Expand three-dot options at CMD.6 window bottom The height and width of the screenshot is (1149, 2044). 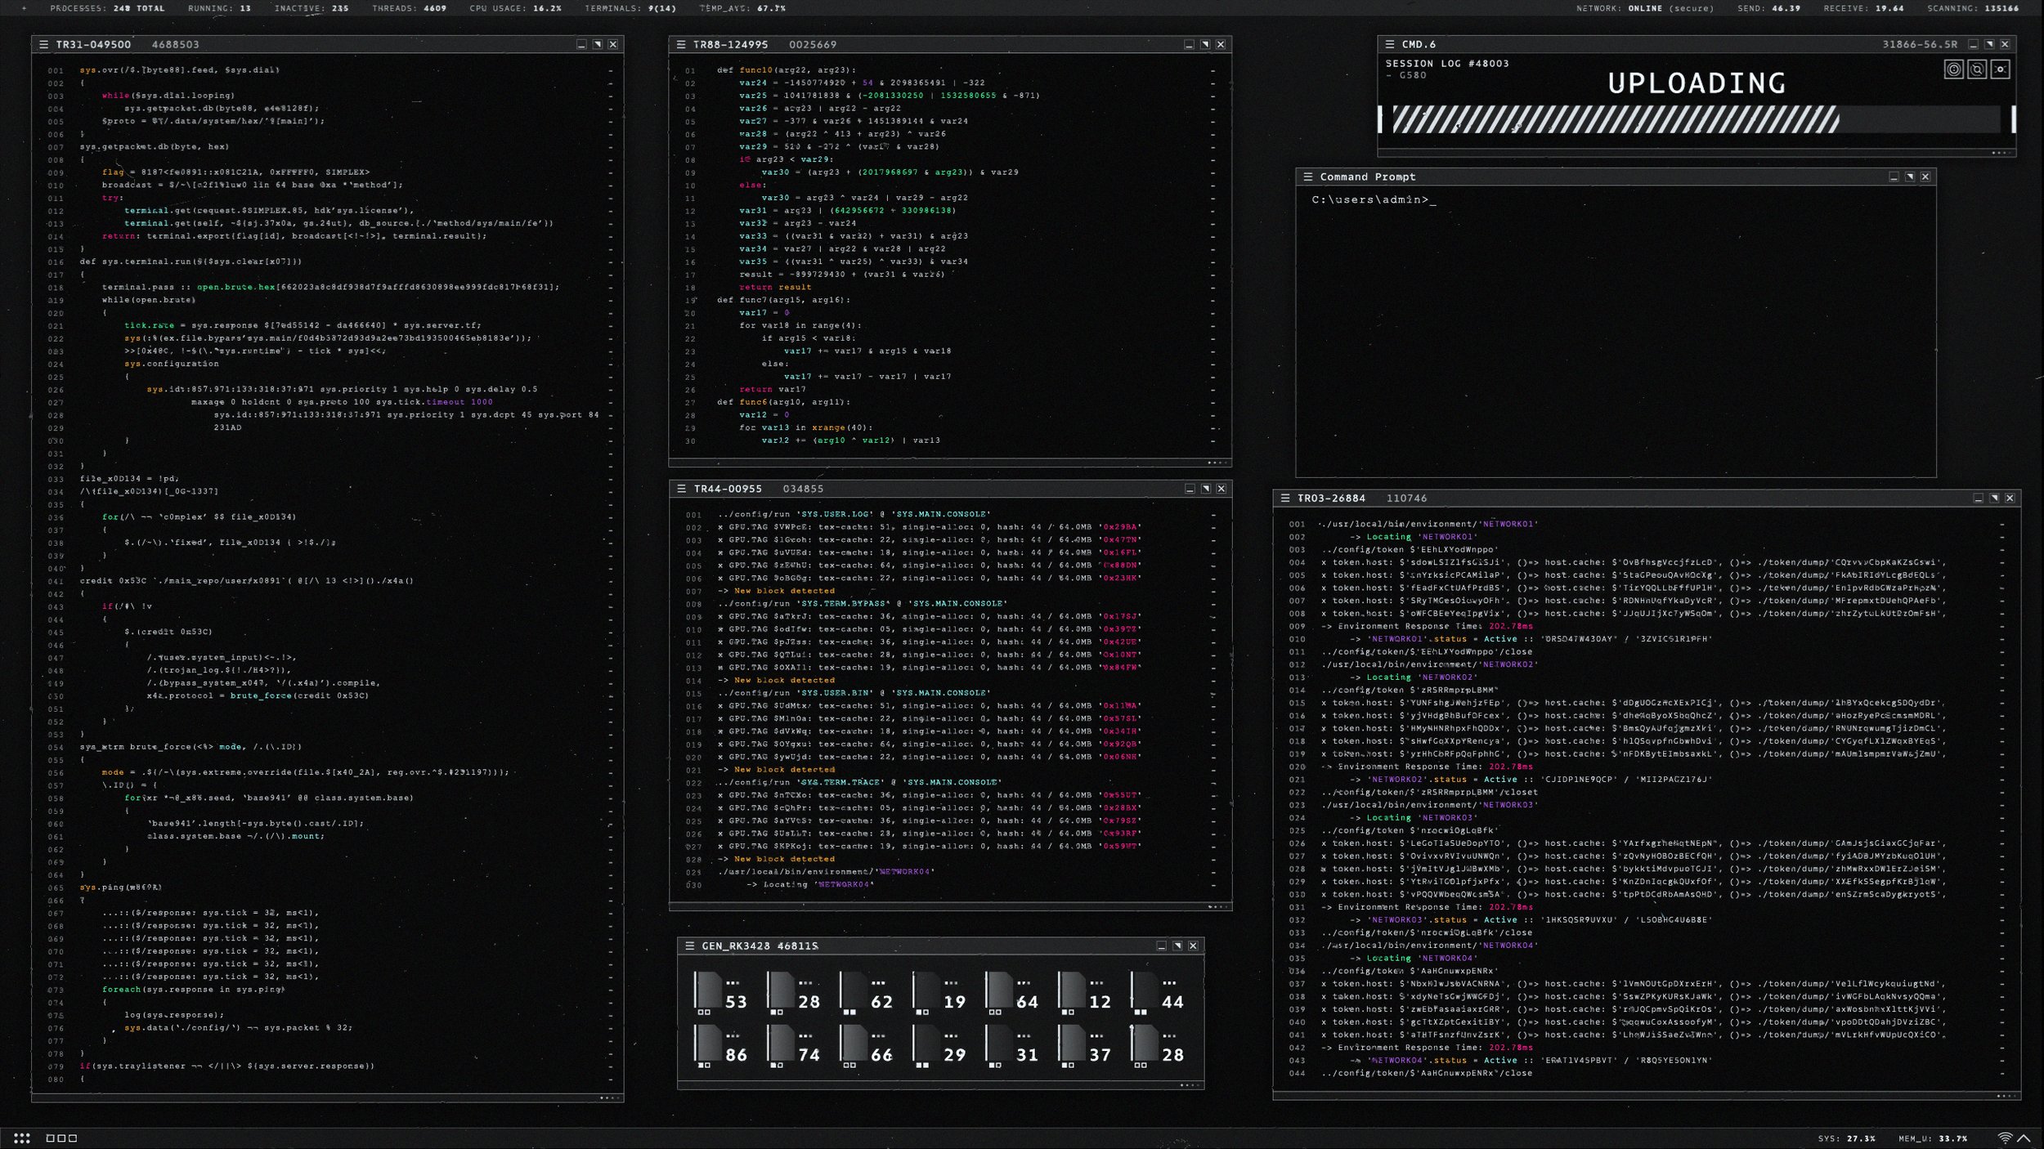[x=2001, y=153]
